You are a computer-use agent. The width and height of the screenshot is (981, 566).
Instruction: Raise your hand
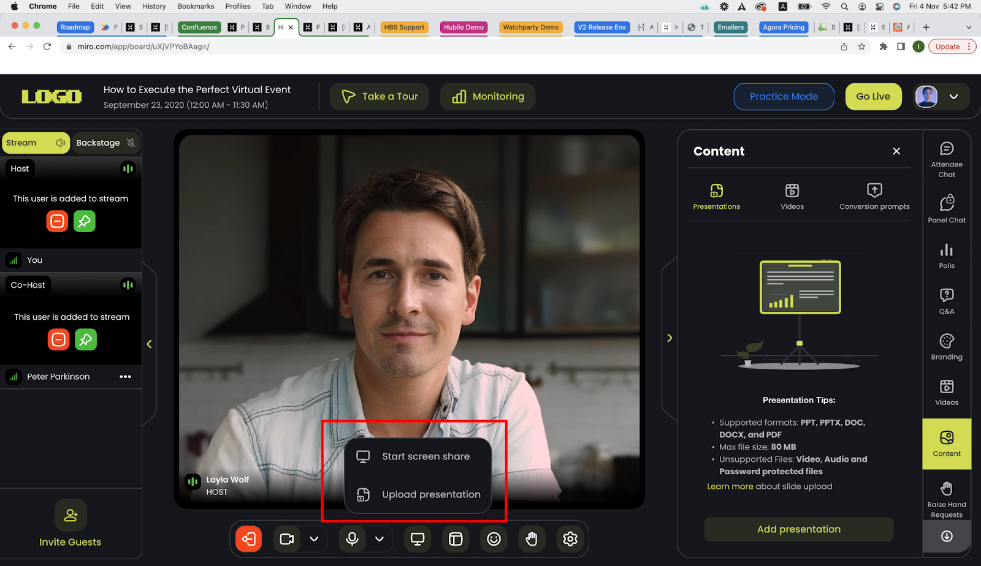(x=532, y=539)
